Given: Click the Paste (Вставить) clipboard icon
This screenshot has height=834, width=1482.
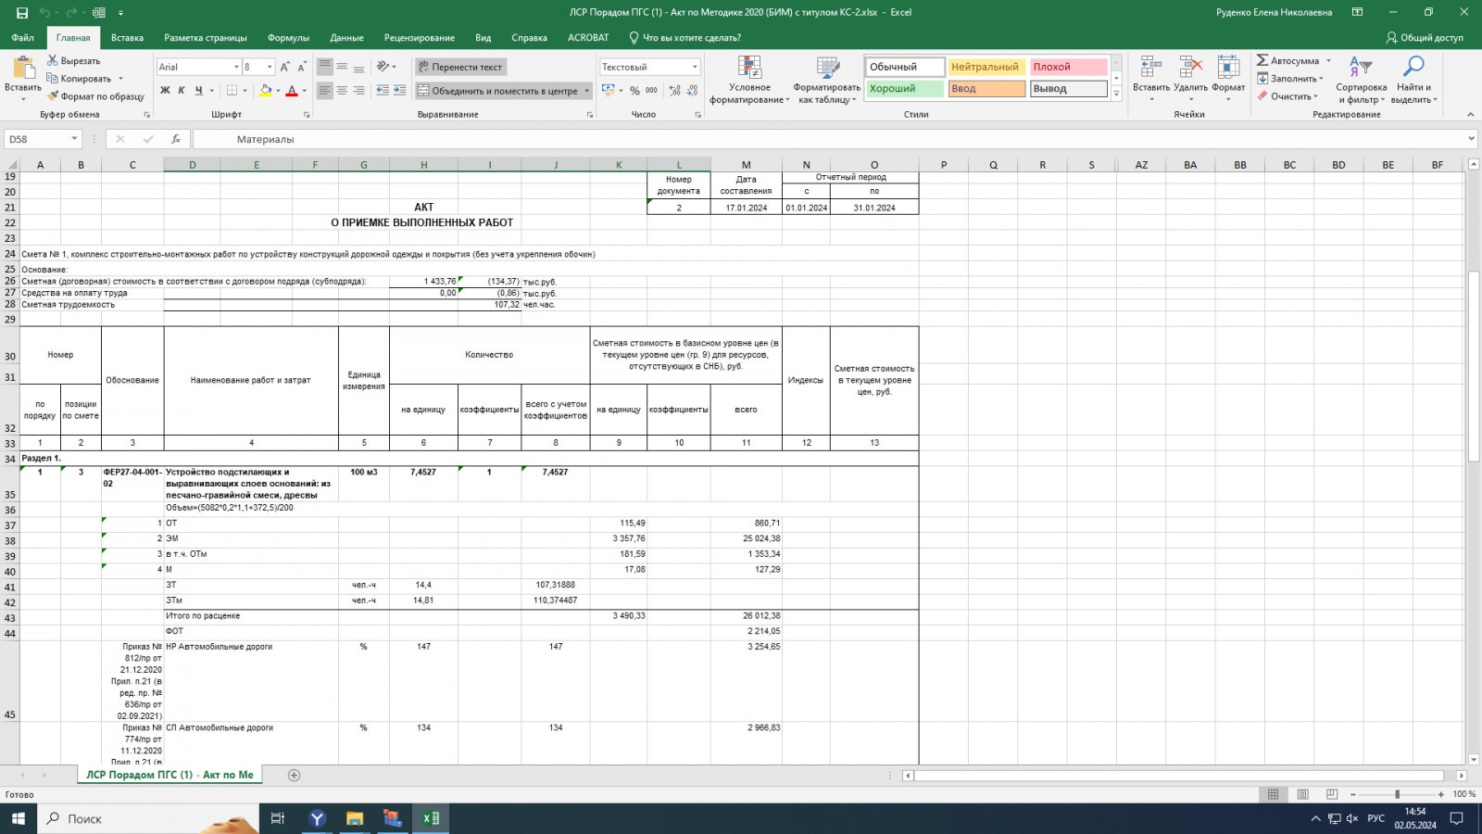Looking at the screenshot, I should click(x=22, y=68).
